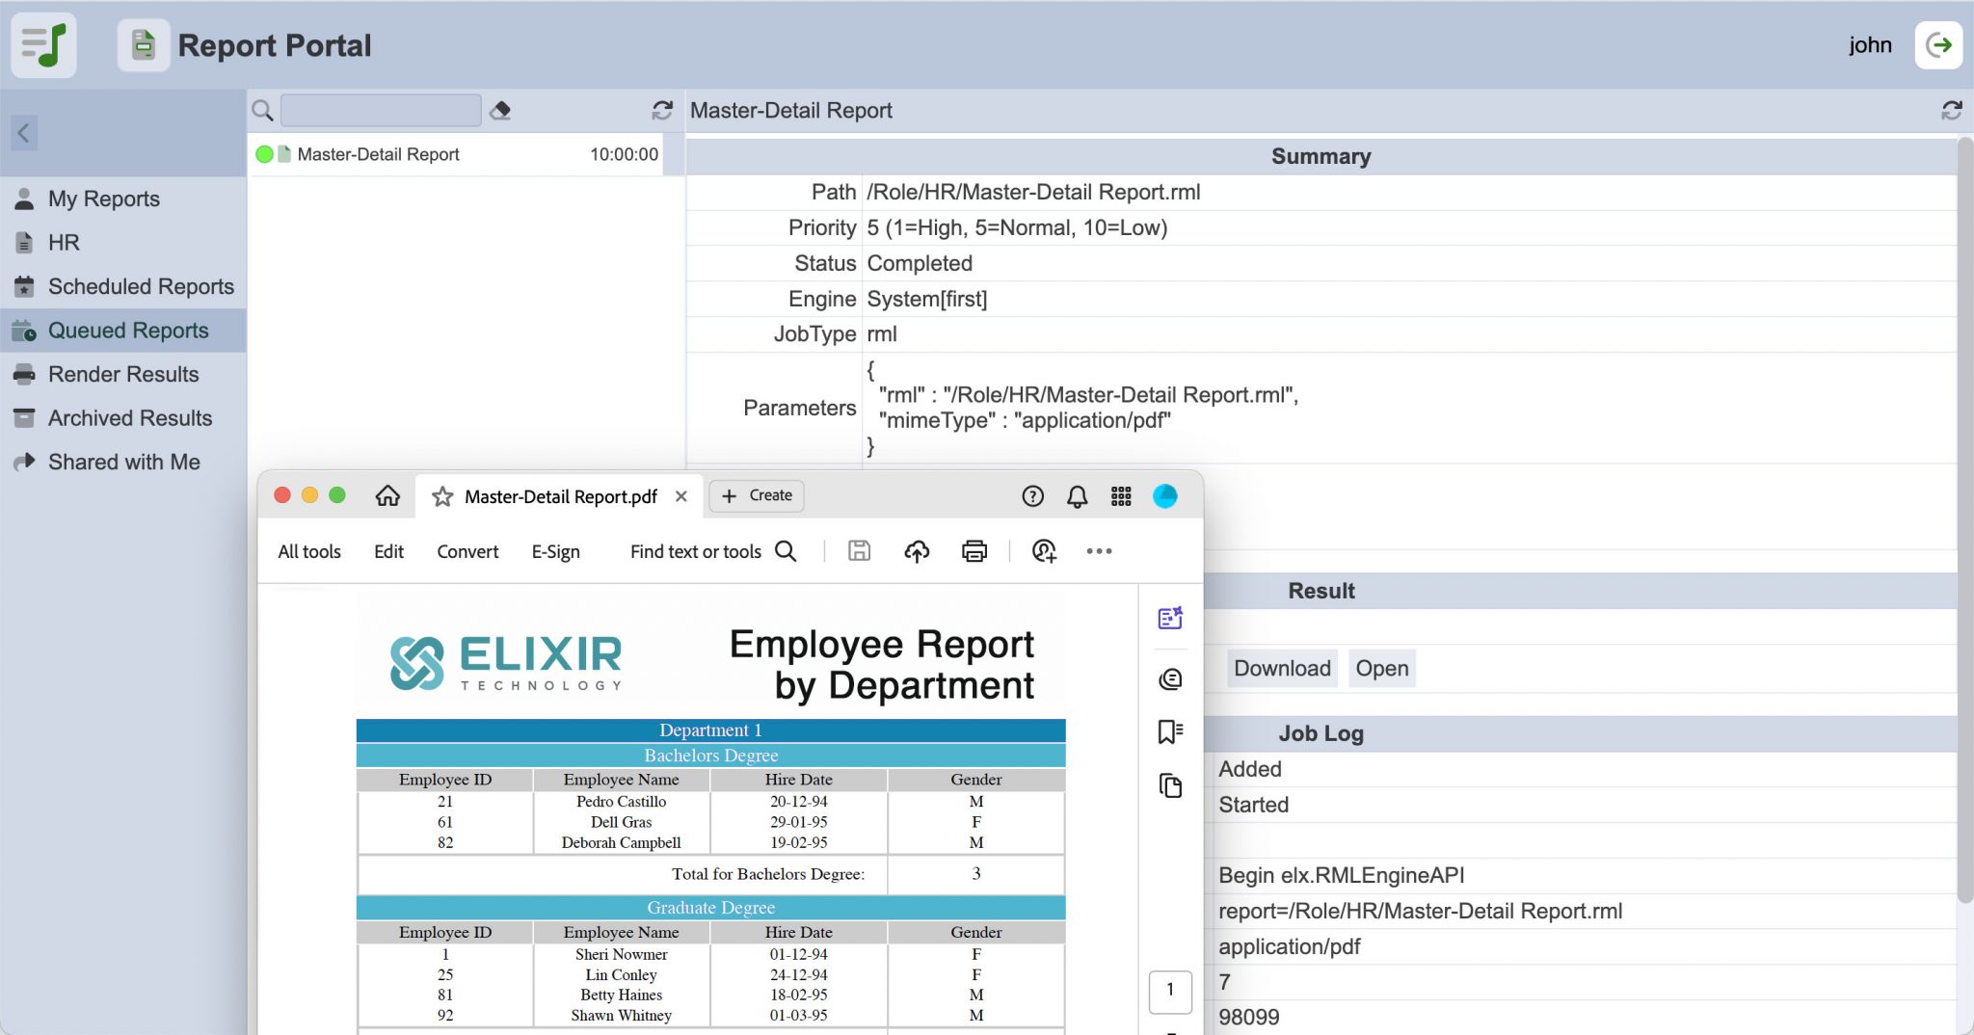Clear the search box with the eraser icon
The image size is (1974, 1035).
click(502, 110)
